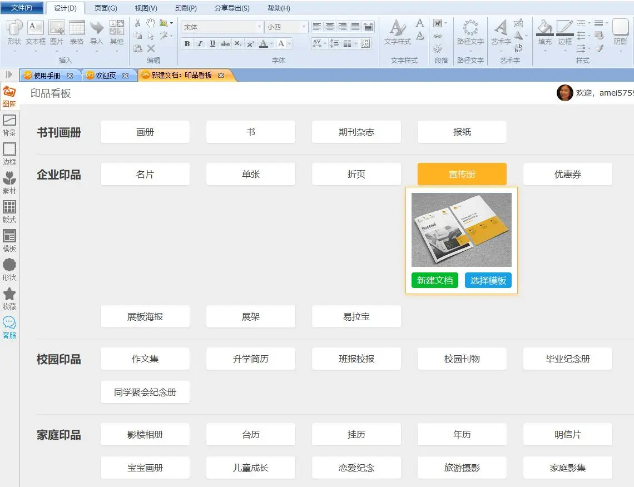Toggle underline text formatting
The width and height of the screenshot is (634, 487).
coord(212,44)
